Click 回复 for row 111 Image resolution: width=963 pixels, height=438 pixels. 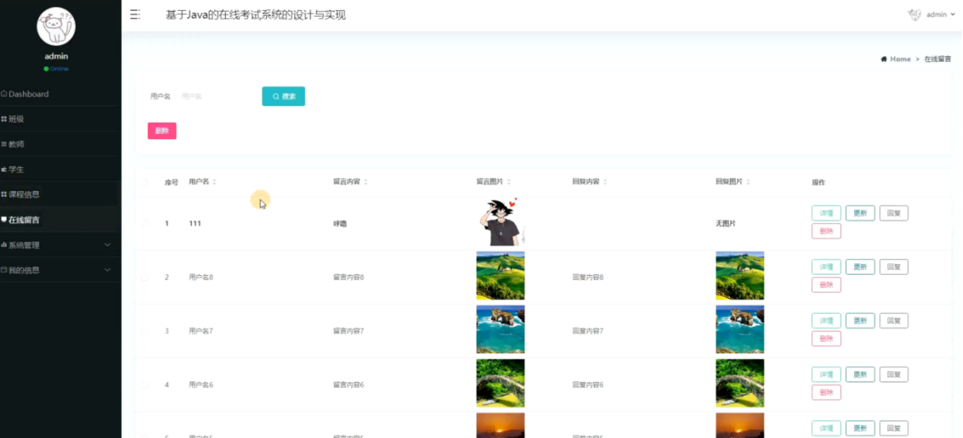(x=894, y=213)
